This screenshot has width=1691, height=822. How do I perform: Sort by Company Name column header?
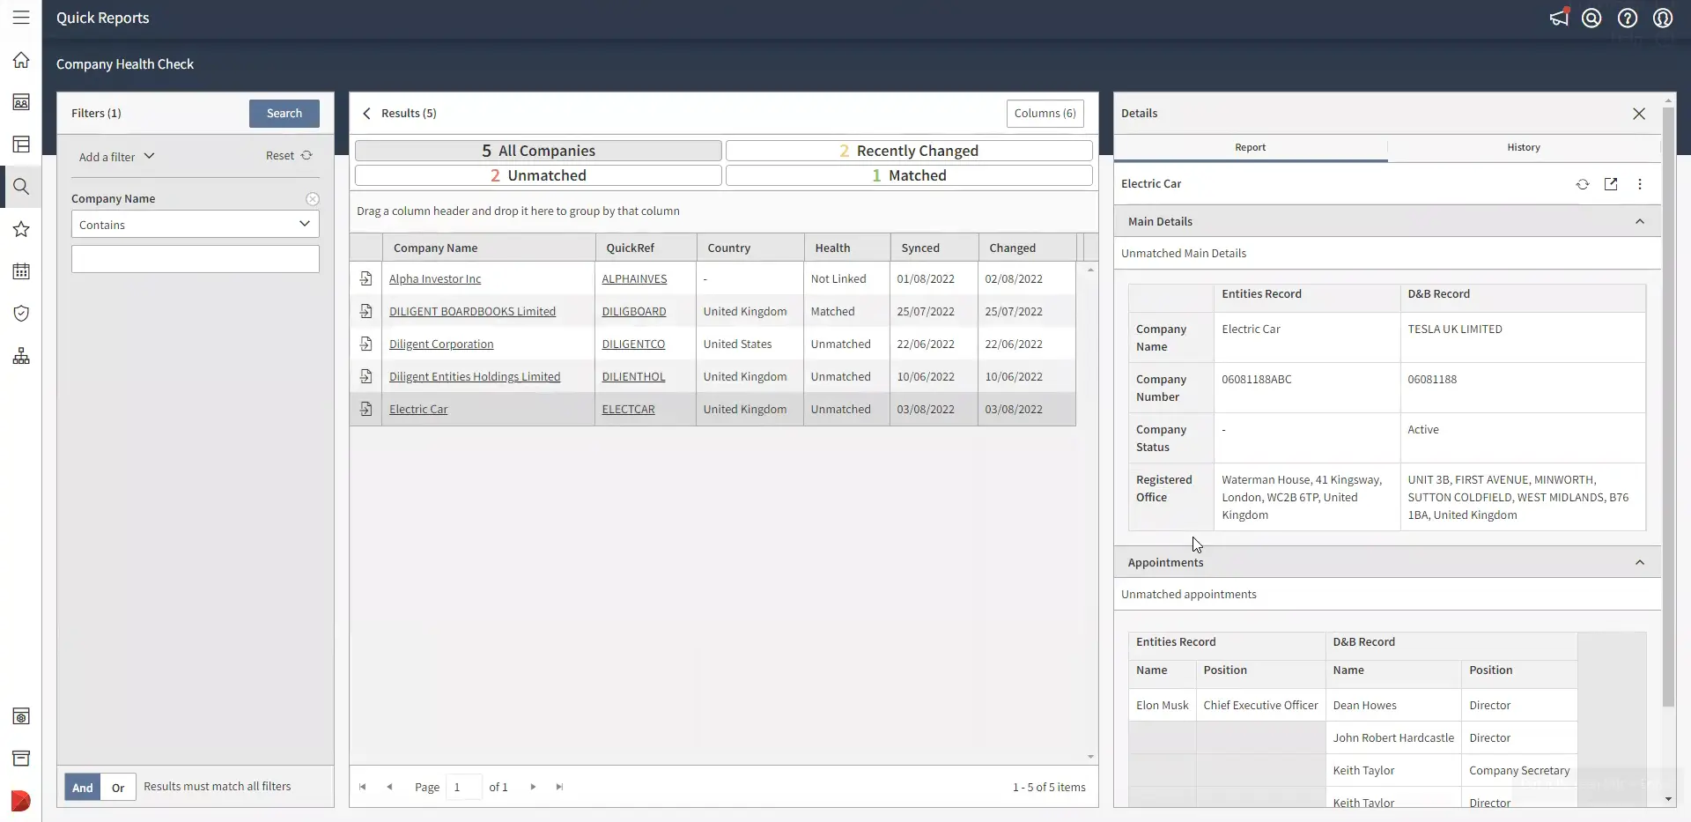click(x=488, y=248)
